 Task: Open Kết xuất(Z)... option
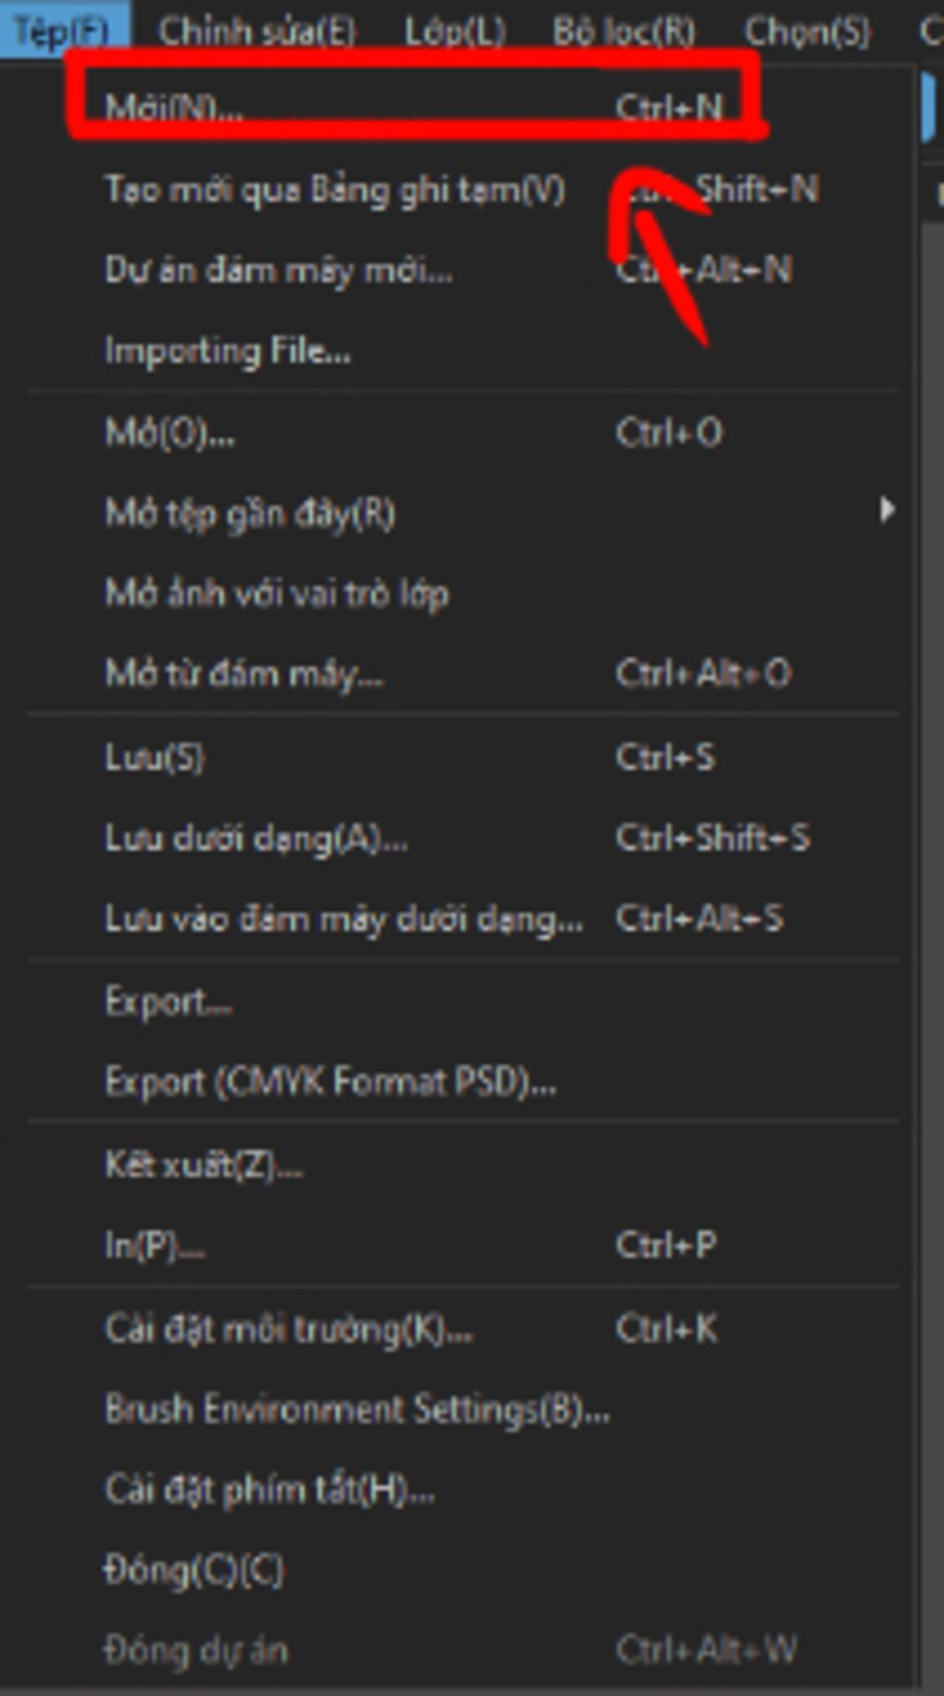(x=204, y=1165)
